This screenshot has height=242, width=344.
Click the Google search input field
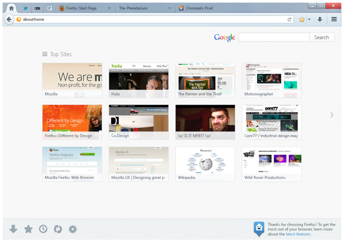point(274,37)
